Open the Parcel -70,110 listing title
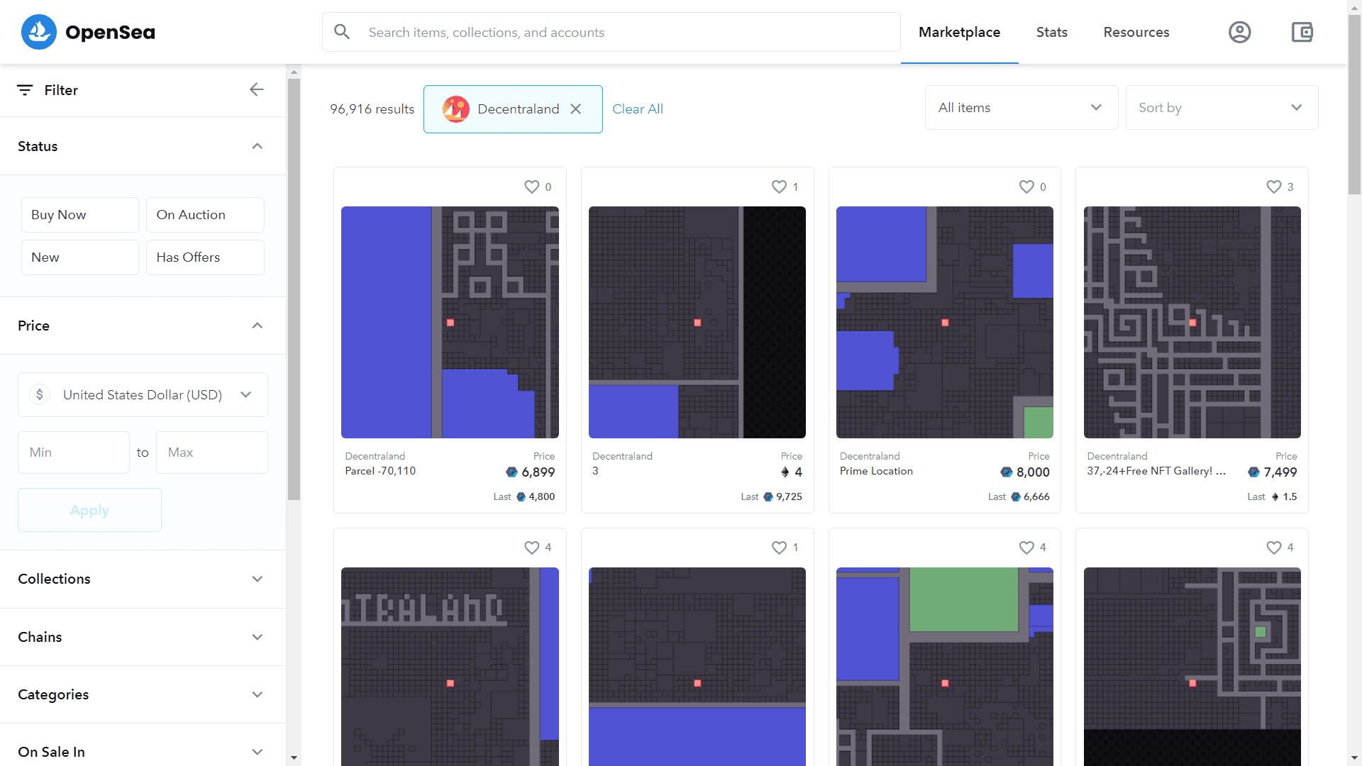Image resolution: width=1362 pixels, height=766 pixels. 380,471
